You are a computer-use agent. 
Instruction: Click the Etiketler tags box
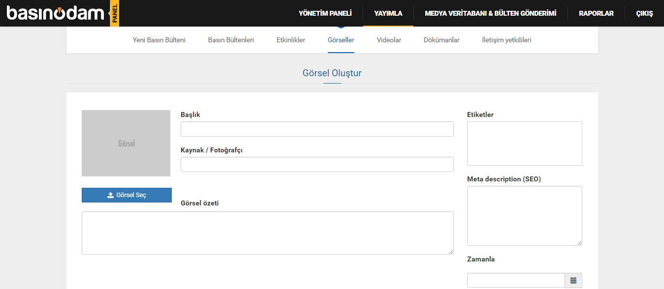click(x=525, y=144)
